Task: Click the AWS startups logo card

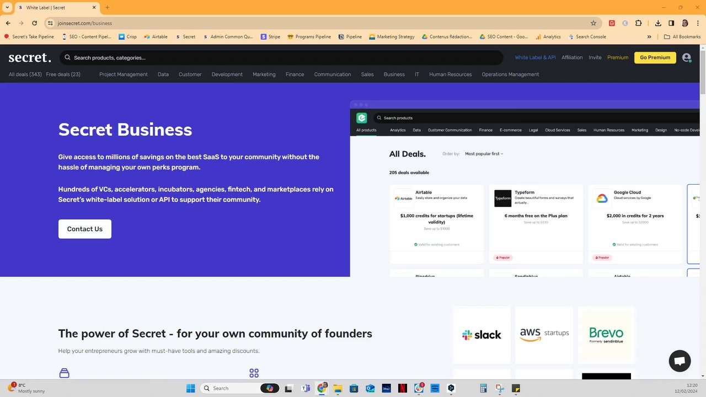Action: tap(544, 335)
